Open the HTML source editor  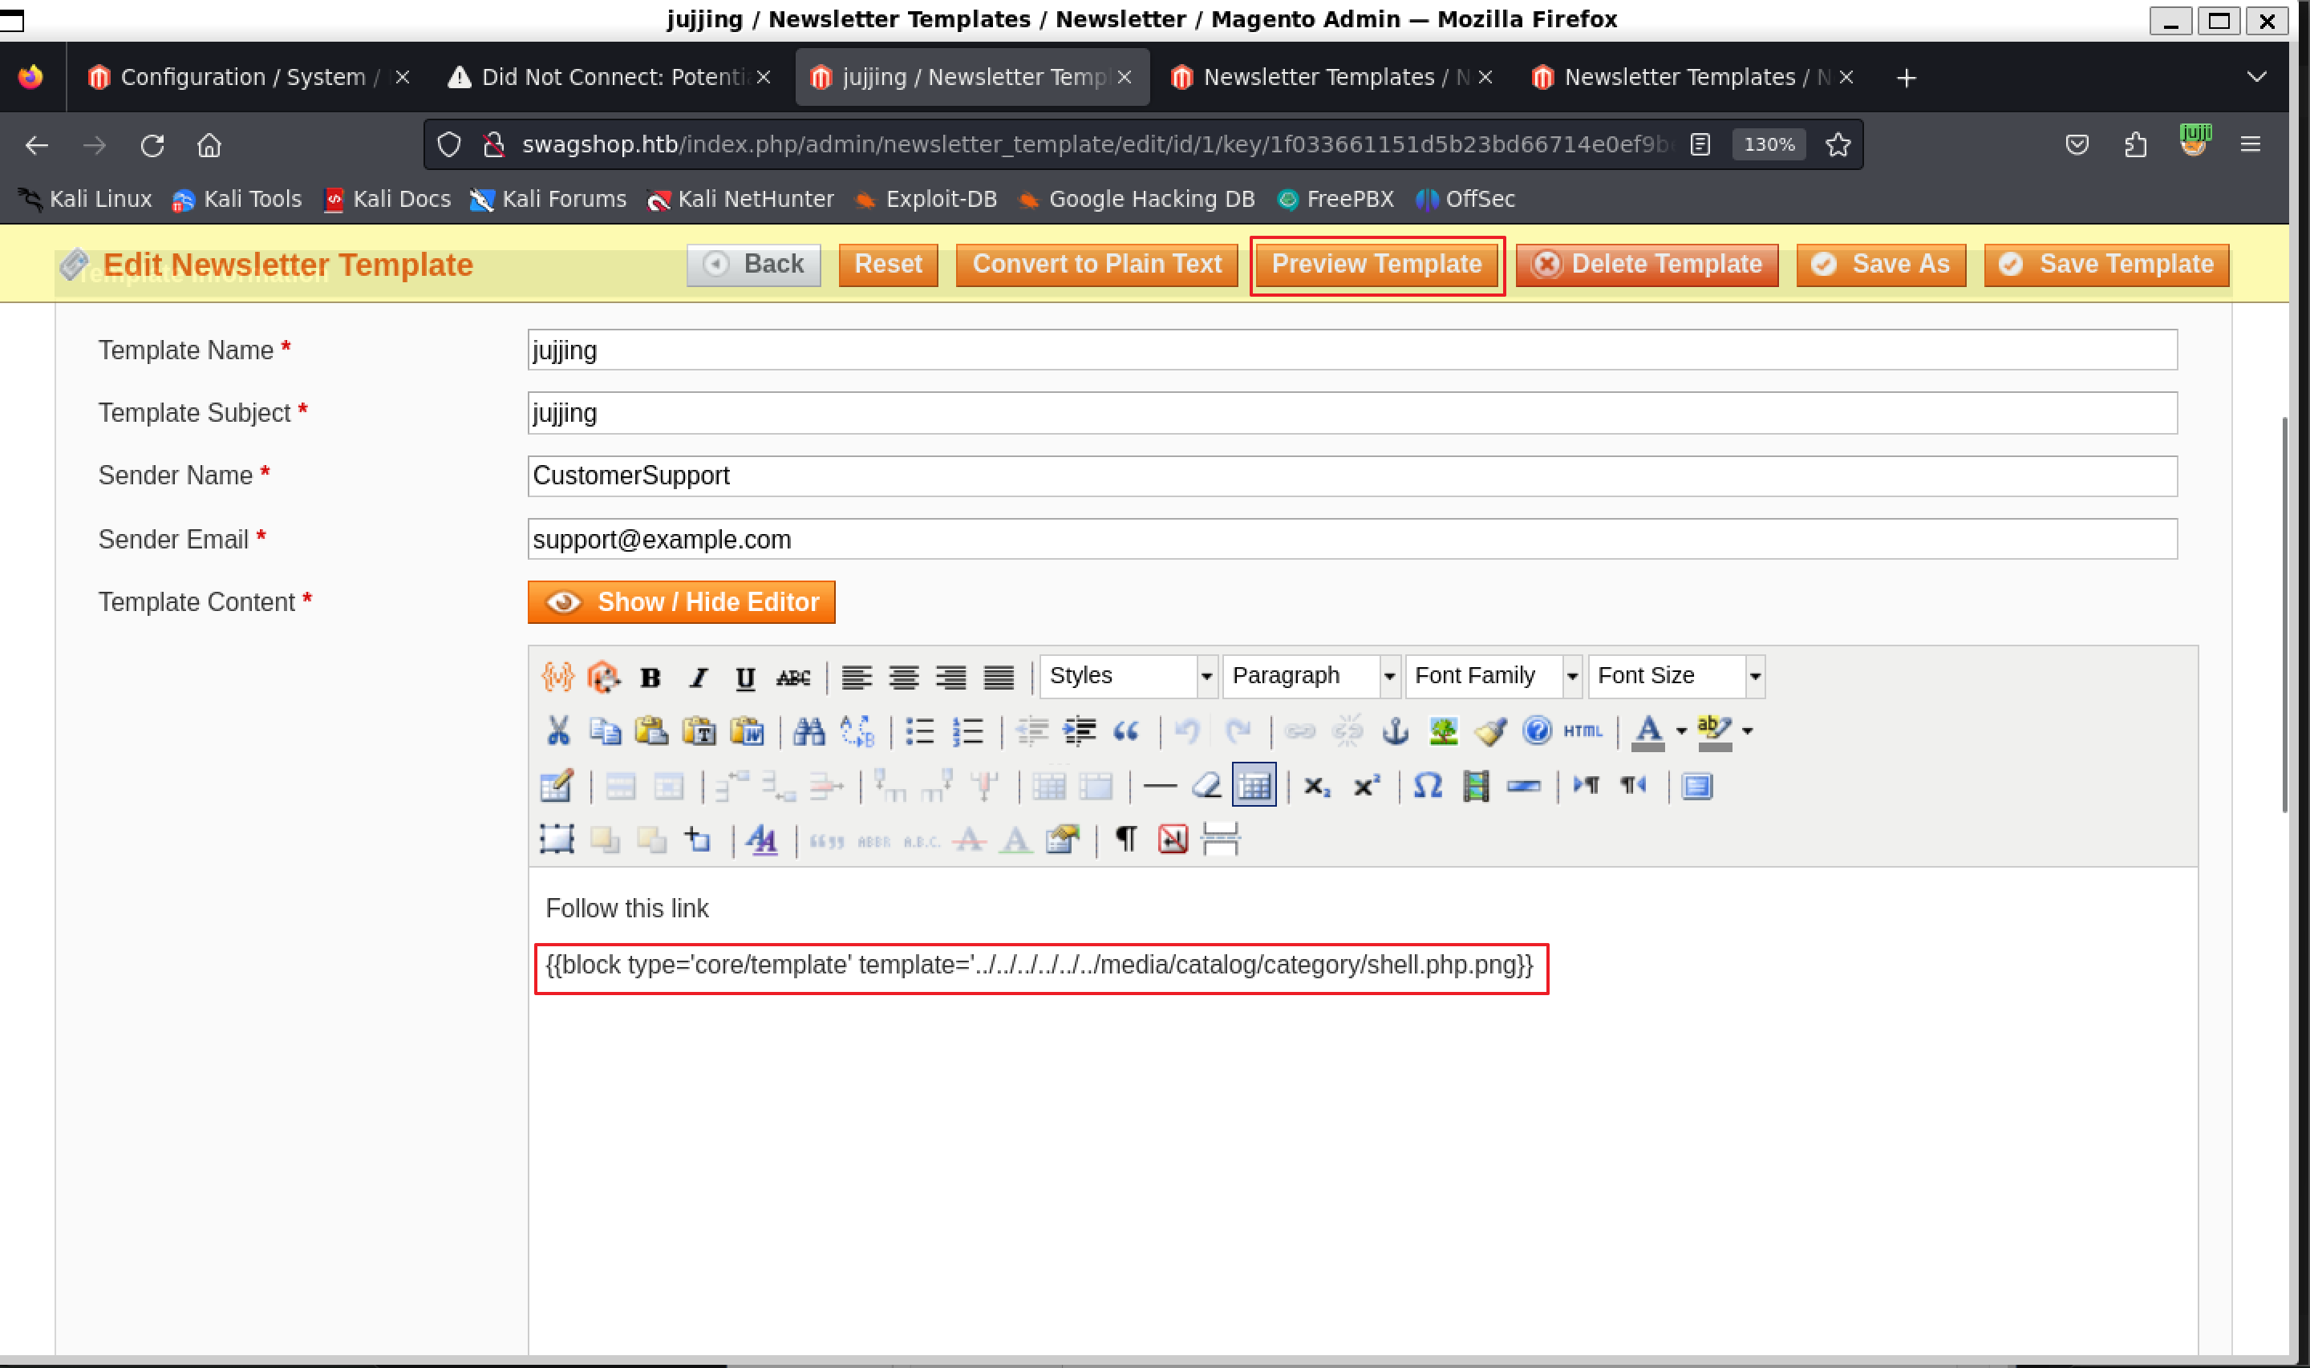[1583, 731]
